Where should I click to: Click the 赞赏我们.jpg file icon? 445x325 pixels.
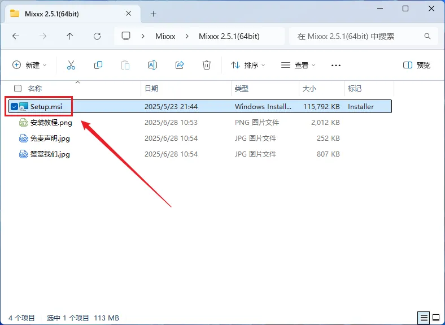click(24, 154)
